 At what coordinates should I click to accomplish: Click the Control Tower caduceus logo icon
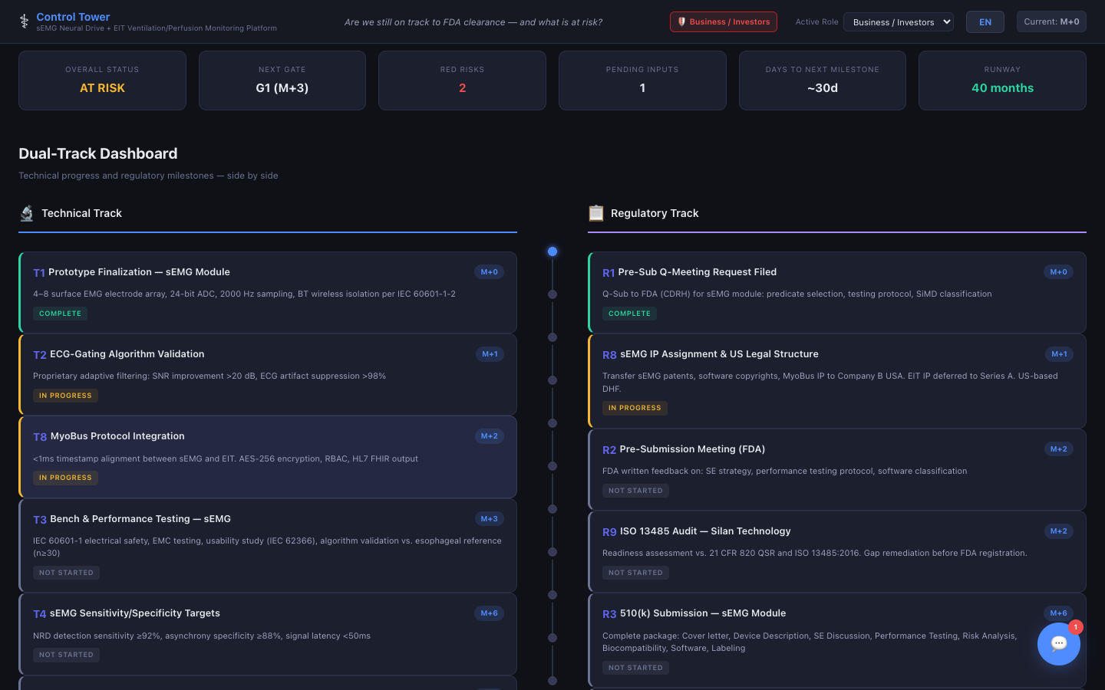[x=24, y=21]
